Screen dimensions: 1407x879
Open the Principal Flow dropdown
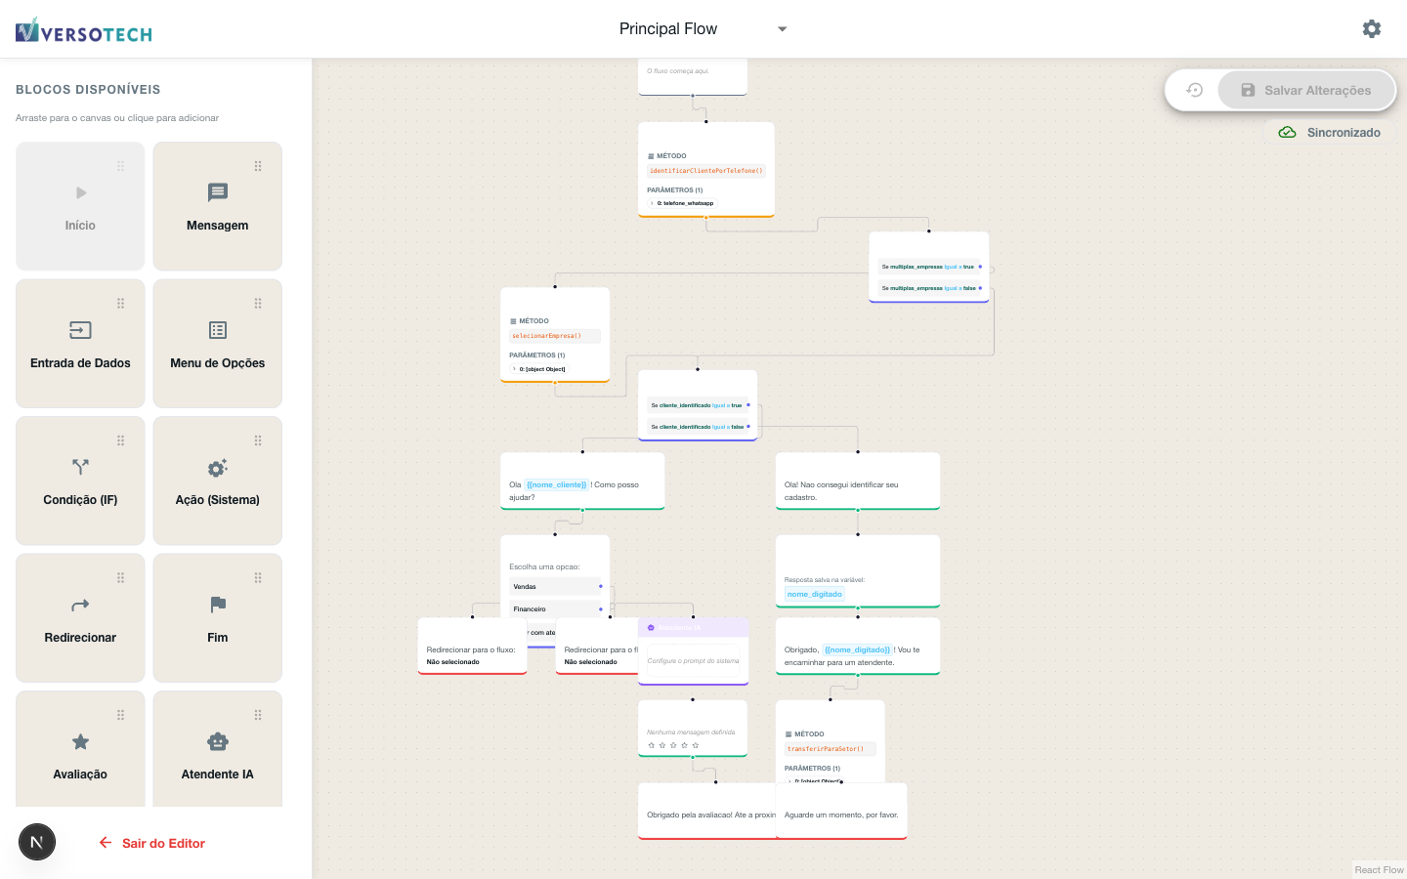pyautogui.click(x=781, y=28)
